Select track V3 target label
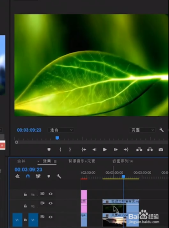The width and height of the screenshot is (169, 228). pos(33,195)
